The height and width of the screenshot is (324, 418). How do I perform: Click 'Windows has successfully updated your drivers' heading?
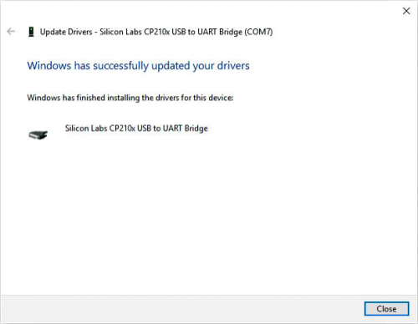point(138,66)
